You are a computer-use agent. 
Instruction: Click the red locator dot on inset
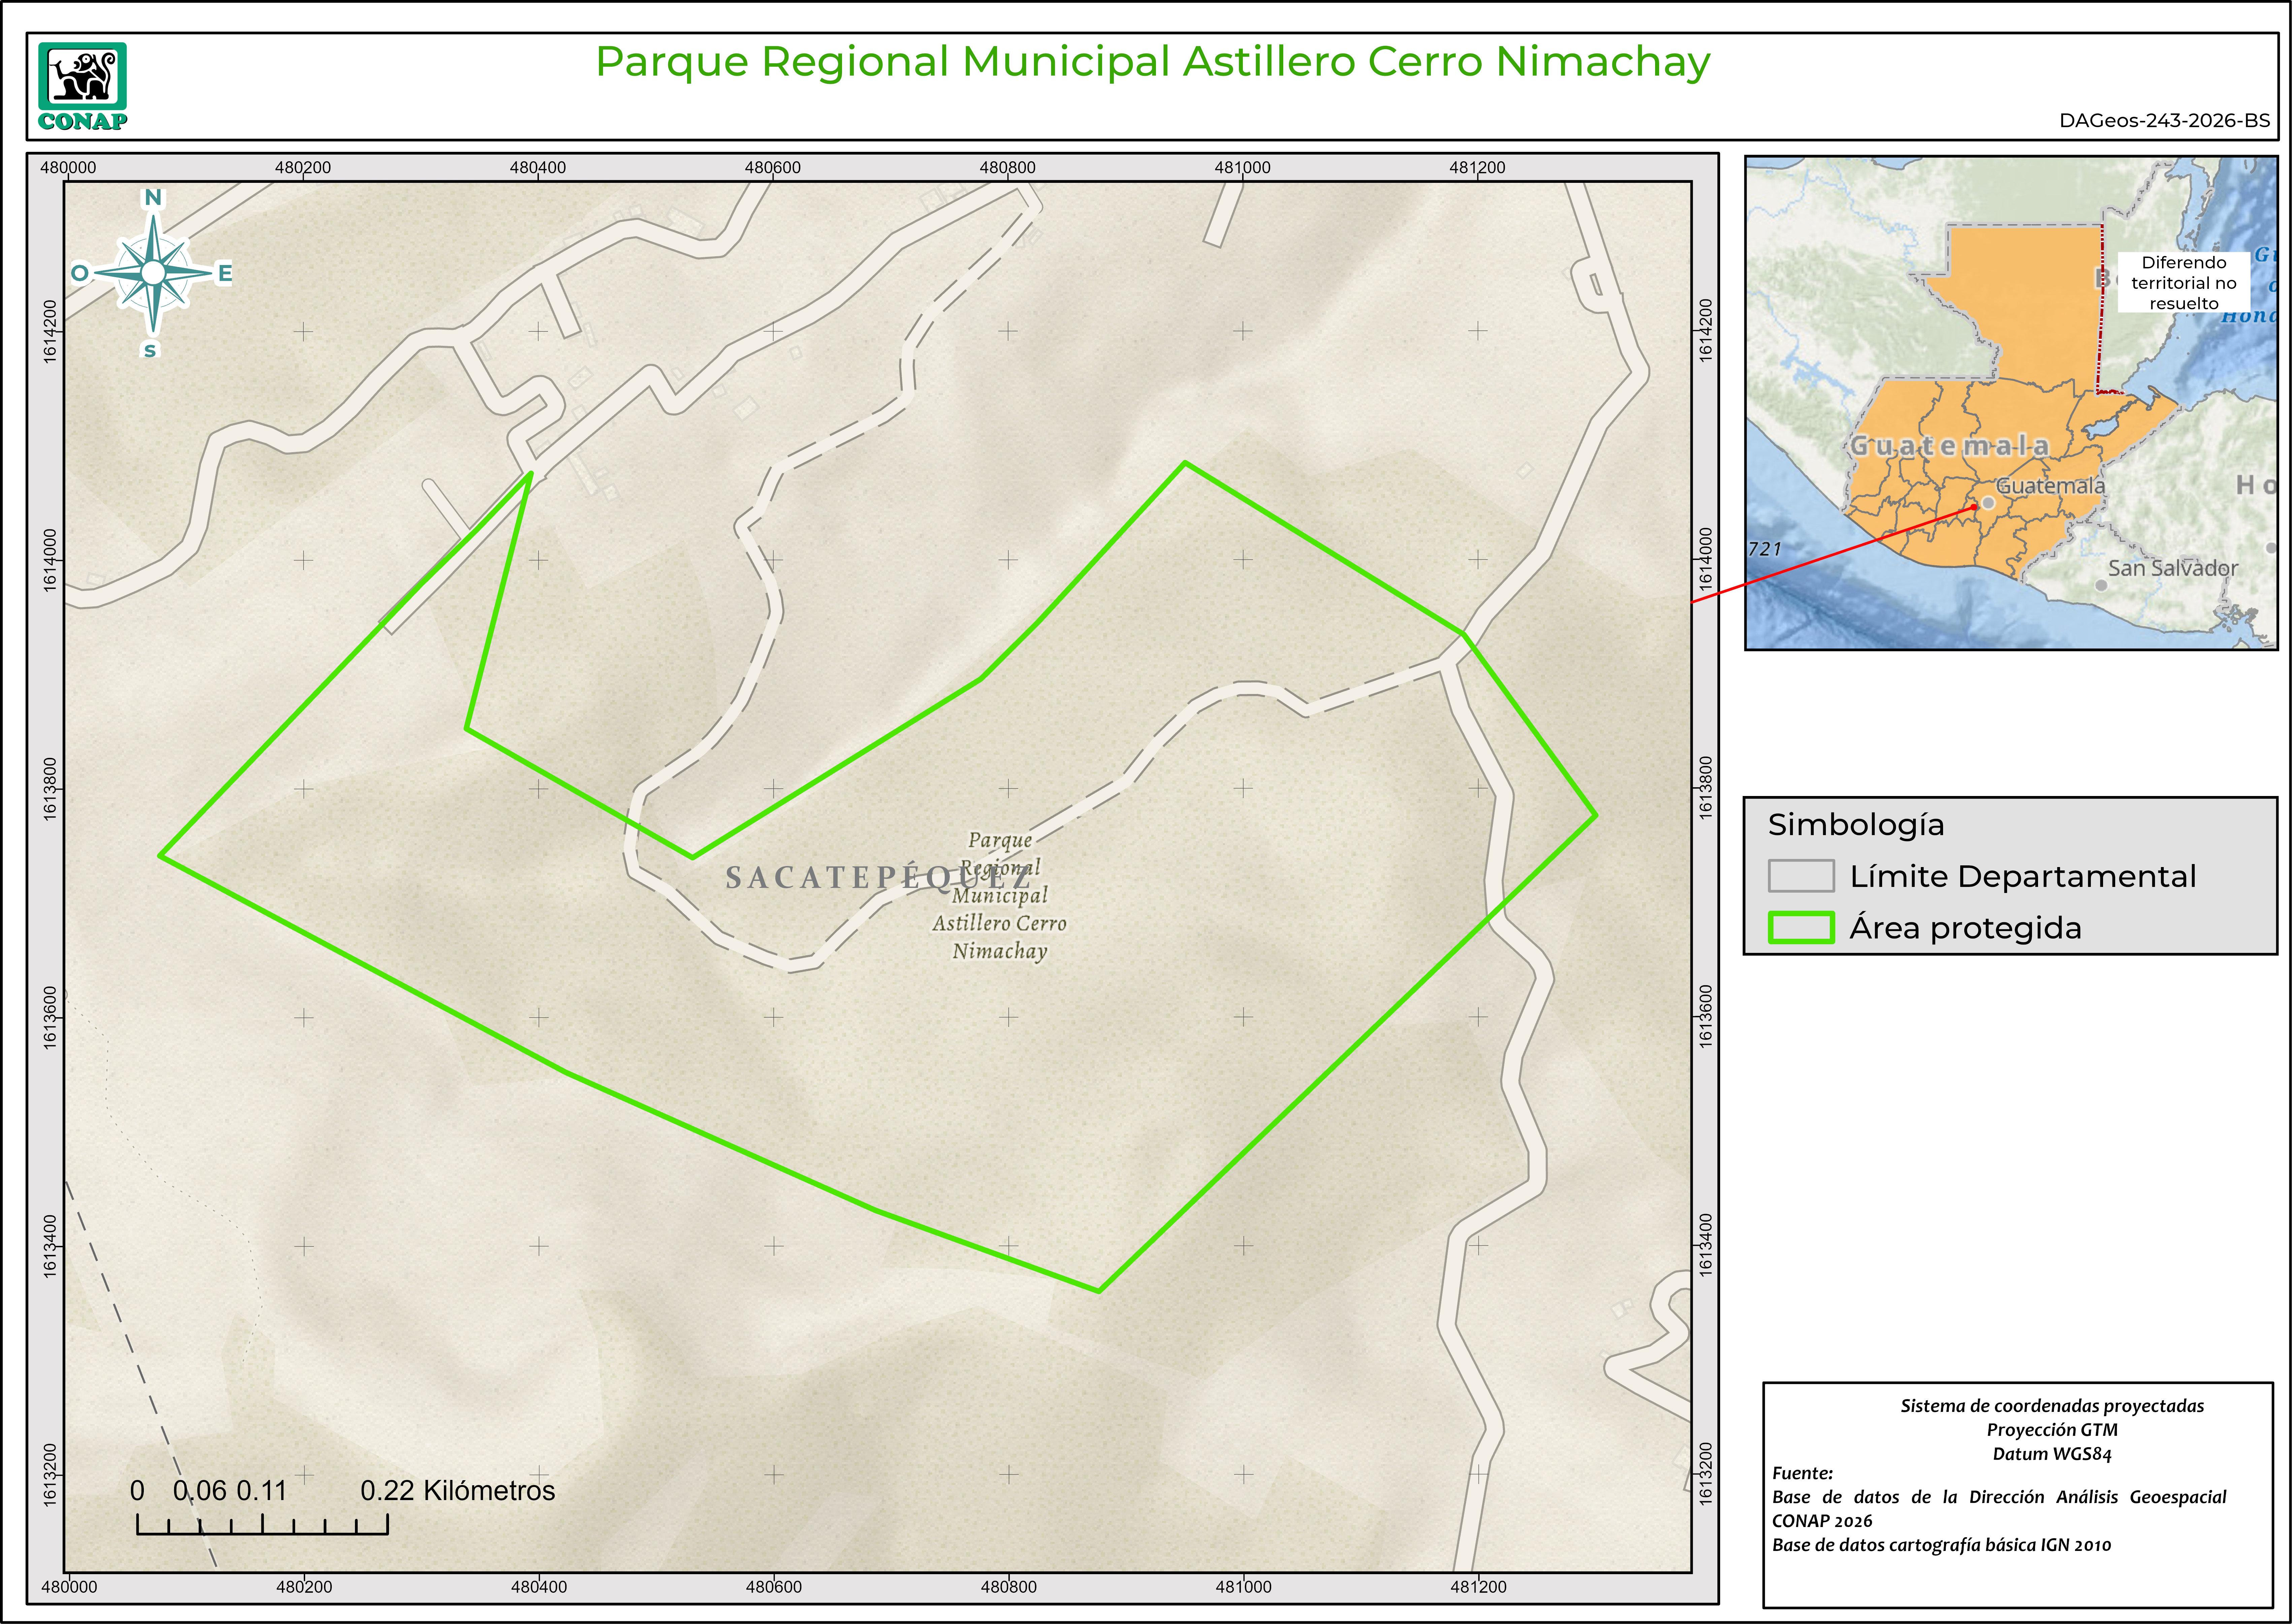(1974, 507)
